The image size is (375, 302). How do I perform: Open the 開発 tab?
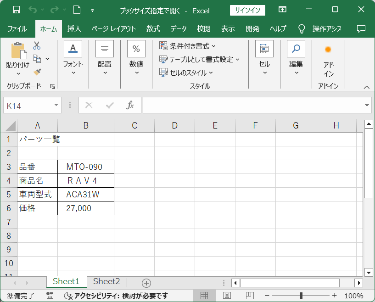[x=252, y=29]
